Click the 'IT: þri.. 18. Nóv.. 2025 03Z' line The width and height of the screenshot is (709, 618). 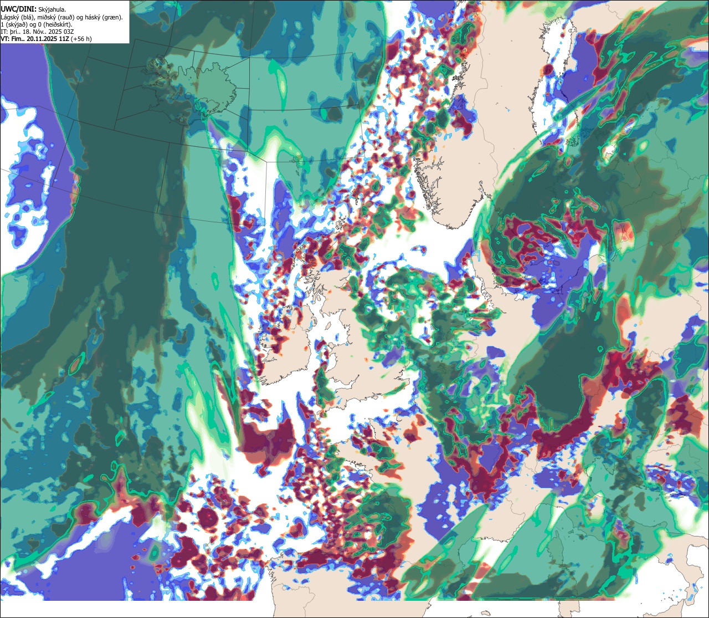coord(38,32)
